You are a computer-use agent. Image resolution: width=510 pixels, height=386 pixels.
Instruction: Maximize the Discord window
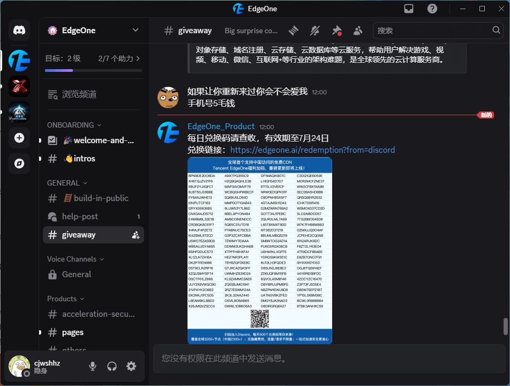[482, 9]
